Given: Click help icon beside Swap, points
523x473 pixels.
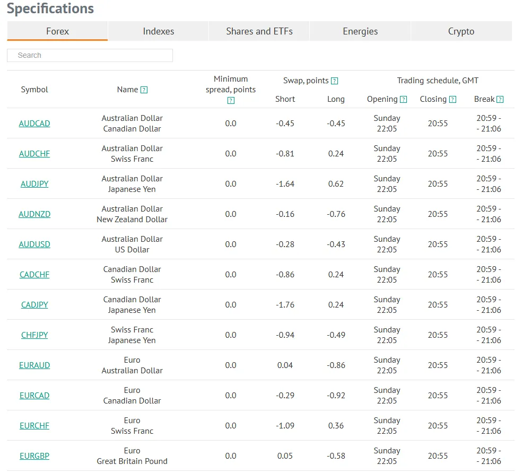Looking at the screenshot, I should coord(334,81).
